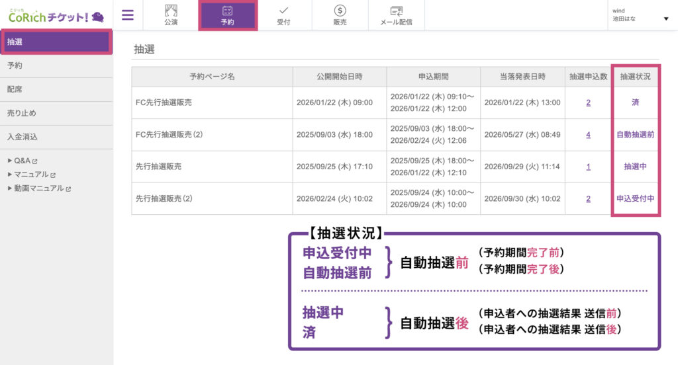
Task: Click the 抽選中 status link
Action: point(635,167)
